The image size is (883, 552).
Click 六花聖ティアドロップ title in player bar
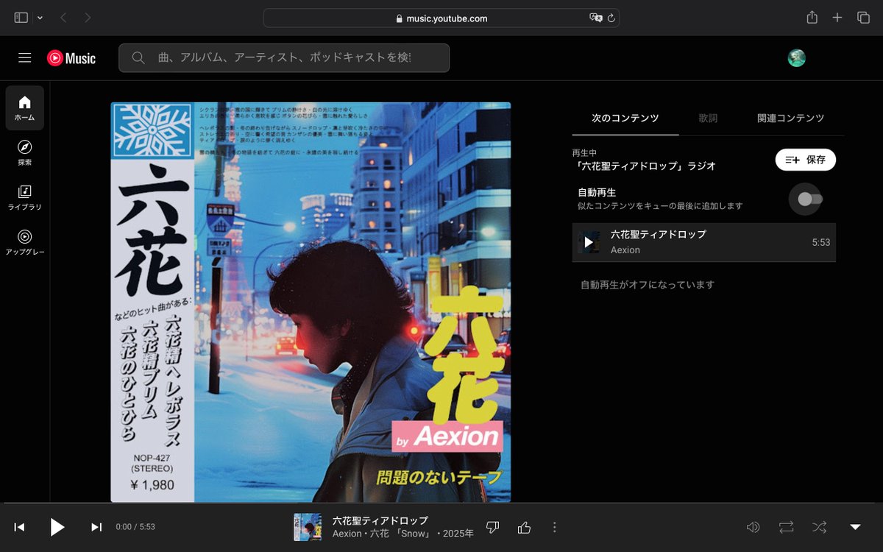click(380, 520)
